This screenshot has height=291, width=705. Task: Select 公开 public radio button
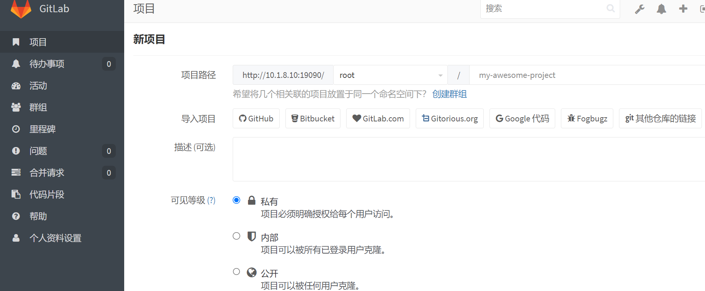[x=237, y=272]
